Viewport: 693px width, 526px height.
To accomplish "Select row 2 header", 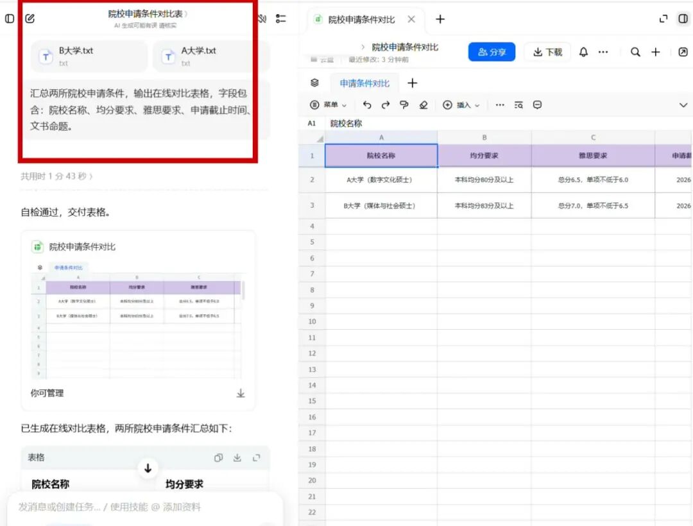I will click(x=312, y=180).
